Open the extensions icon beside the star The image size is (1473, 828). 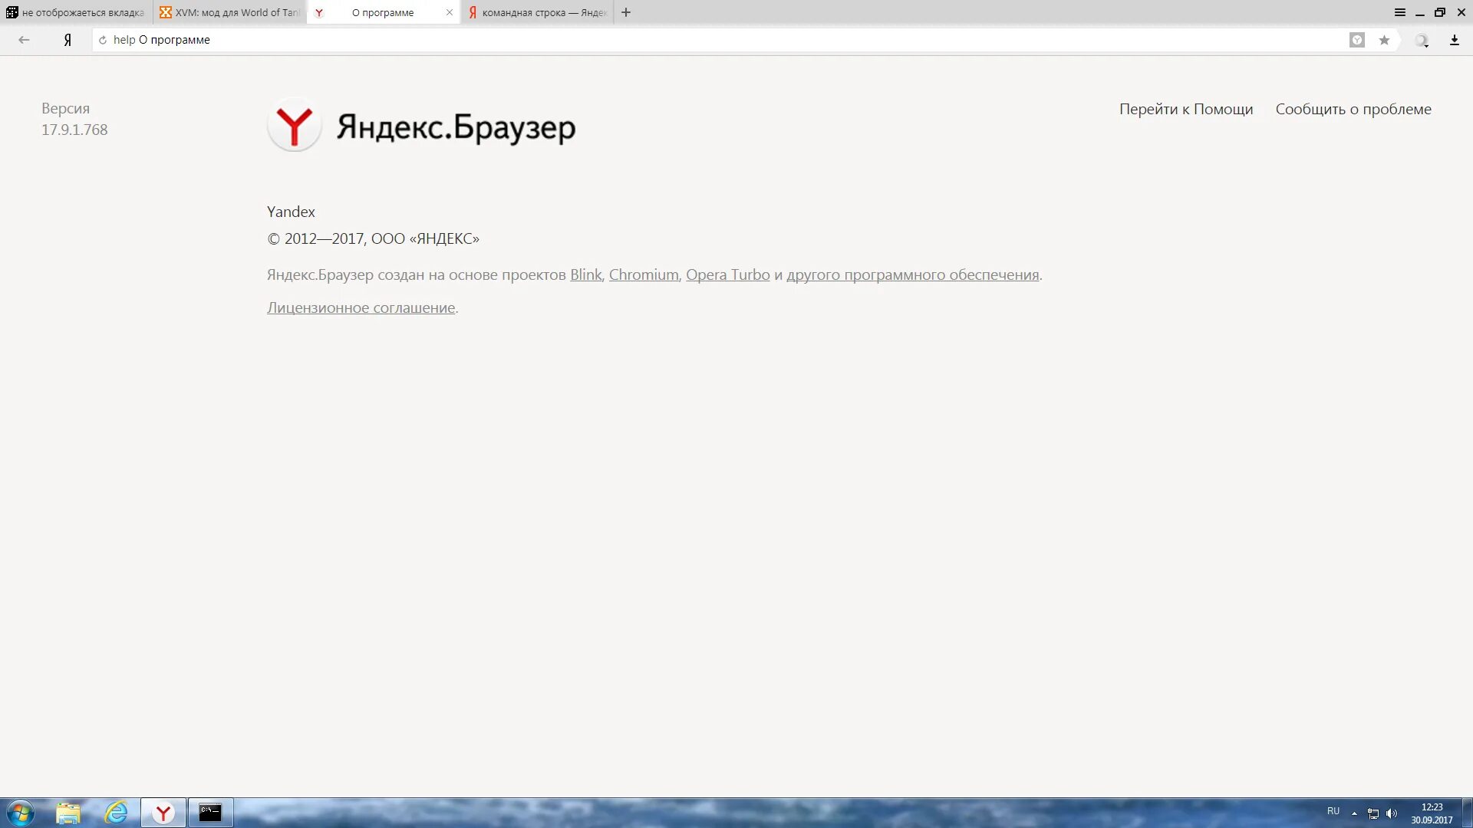click(x=1422, y=41)
